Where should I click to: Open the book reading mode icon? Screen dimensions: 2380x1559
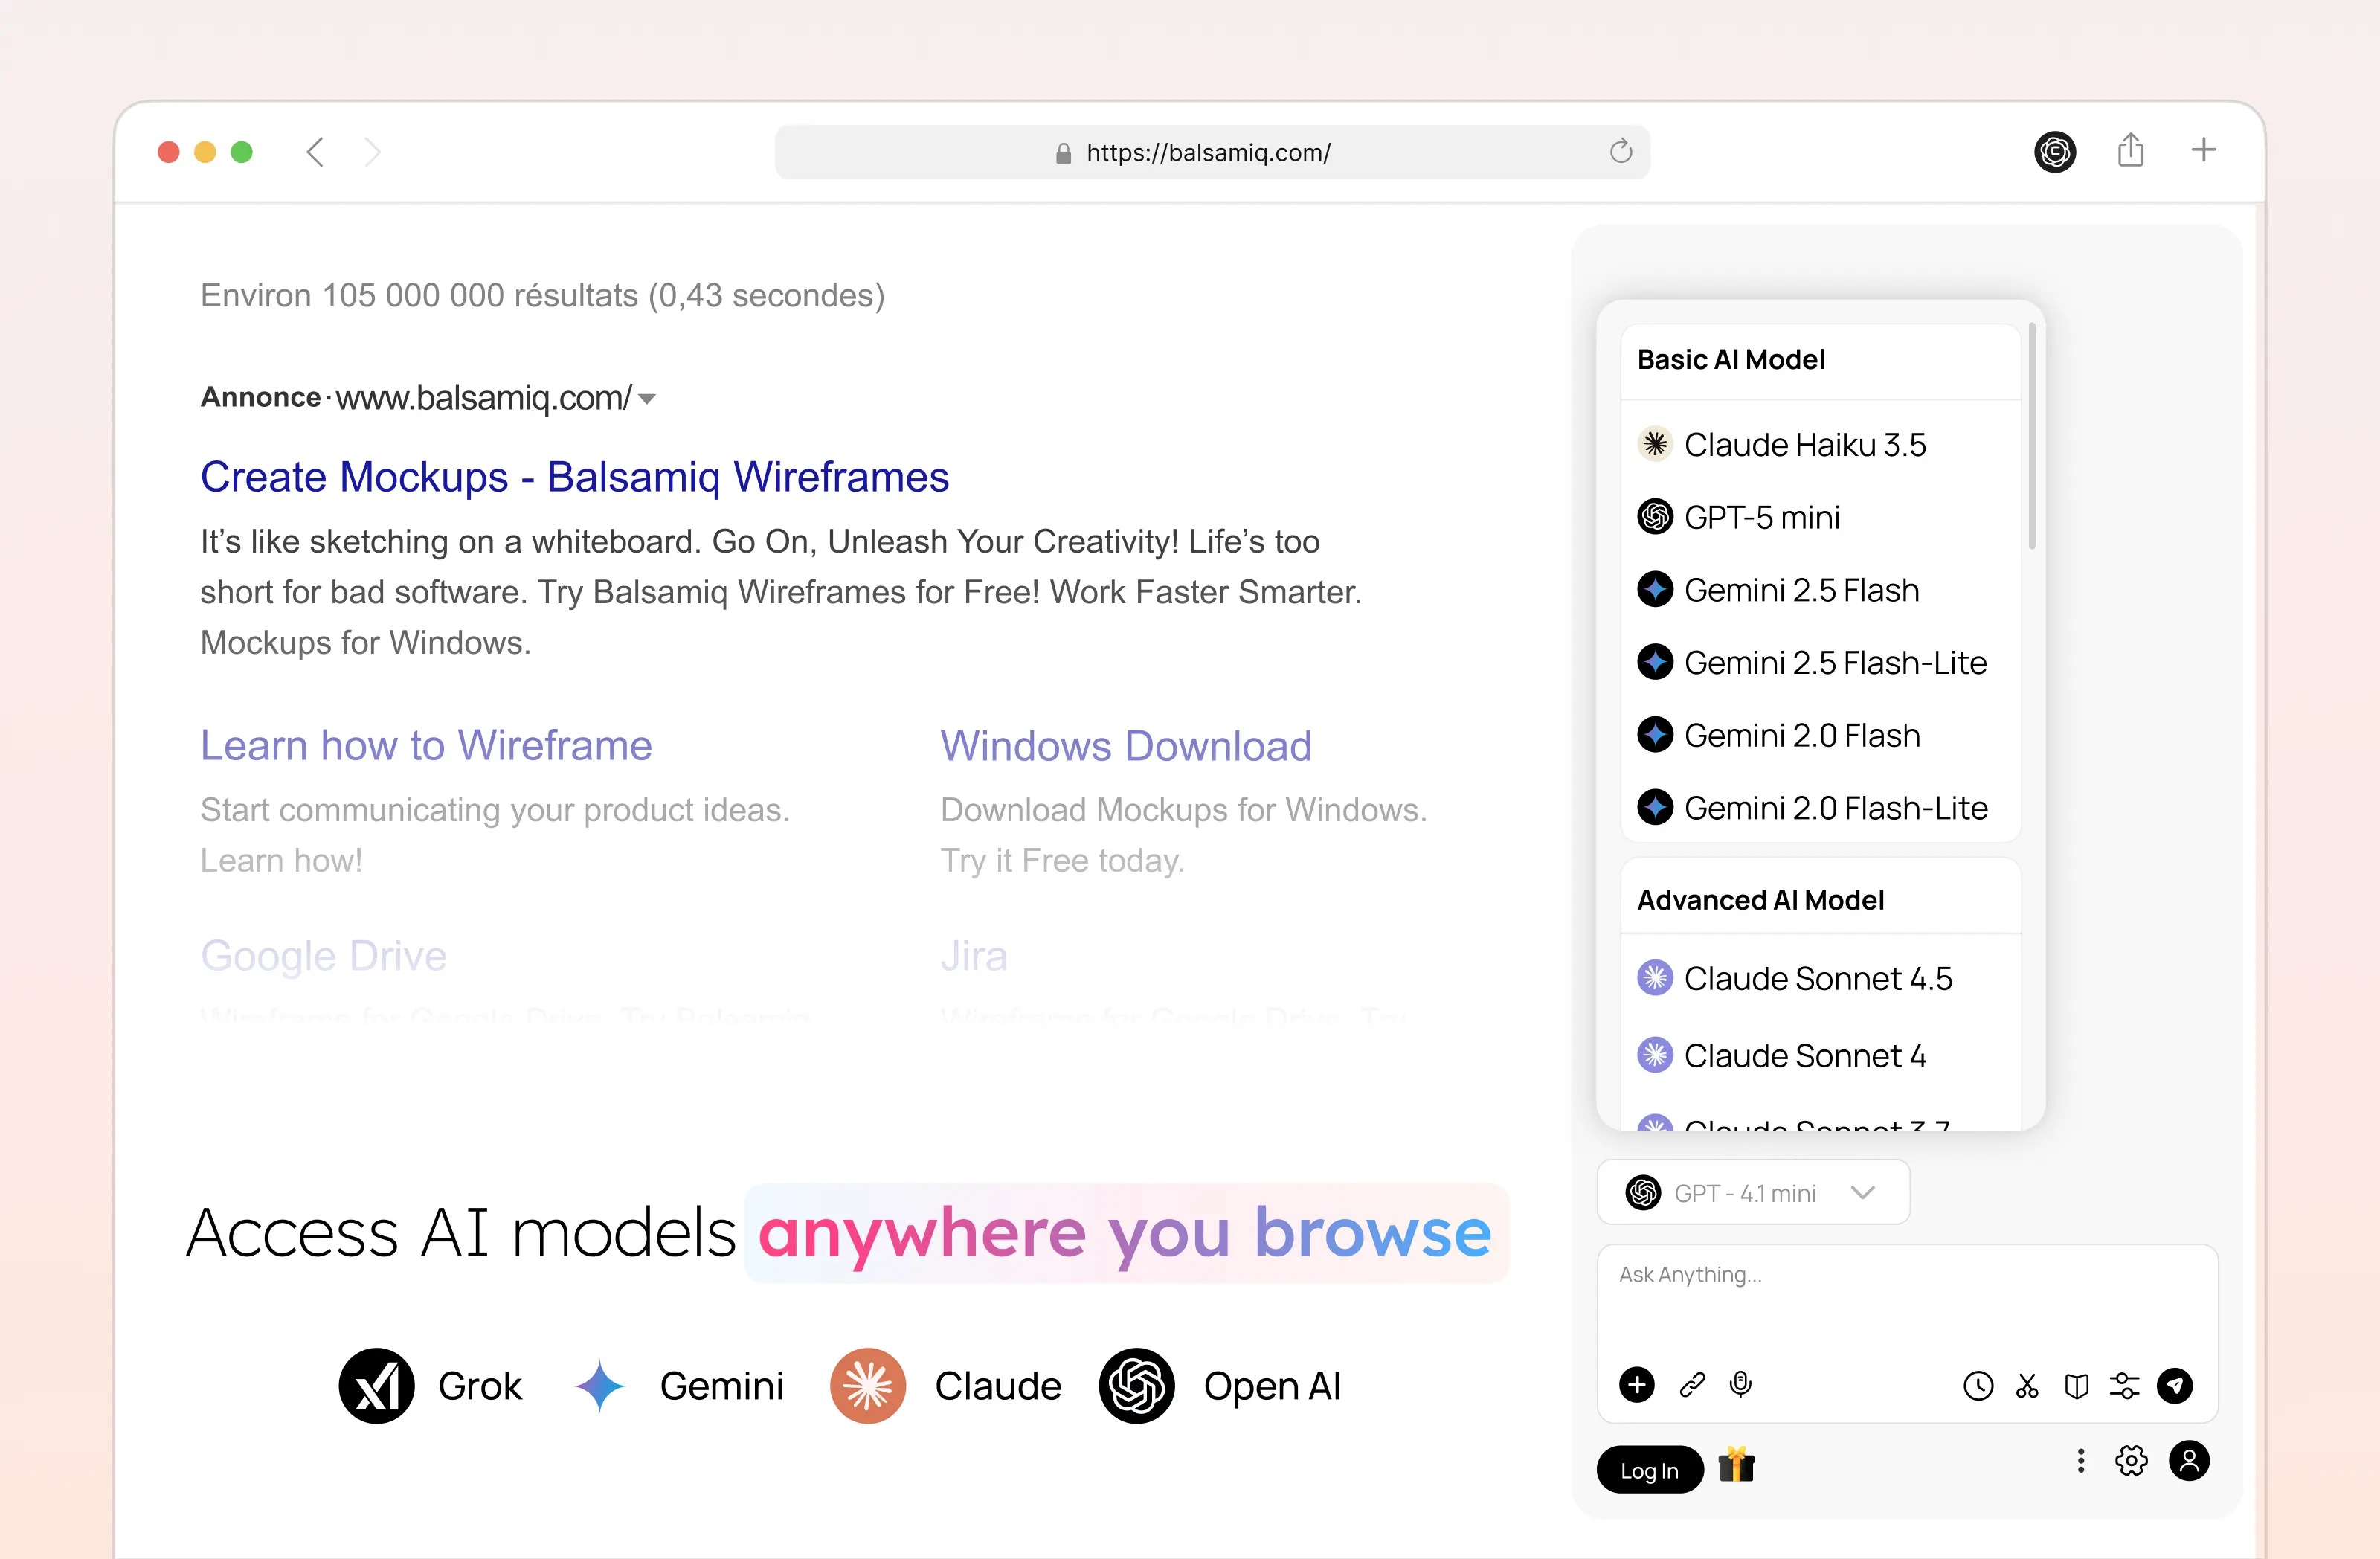point(2076,1385)
